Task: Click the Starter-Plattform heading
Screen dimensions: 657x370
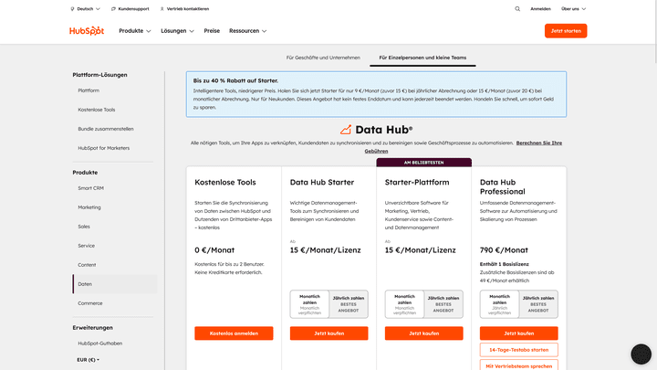Action: click(x=417, y=182)
